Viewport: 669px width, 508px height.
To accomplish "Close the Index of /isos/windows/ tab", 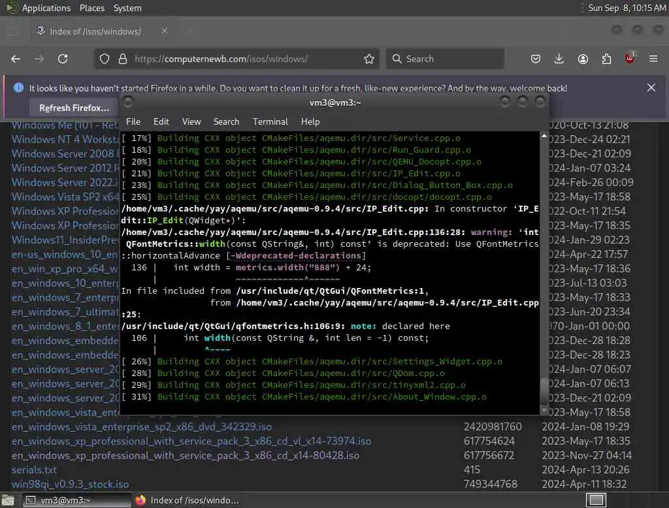I will pyautogui.click(x=165, y=31).
